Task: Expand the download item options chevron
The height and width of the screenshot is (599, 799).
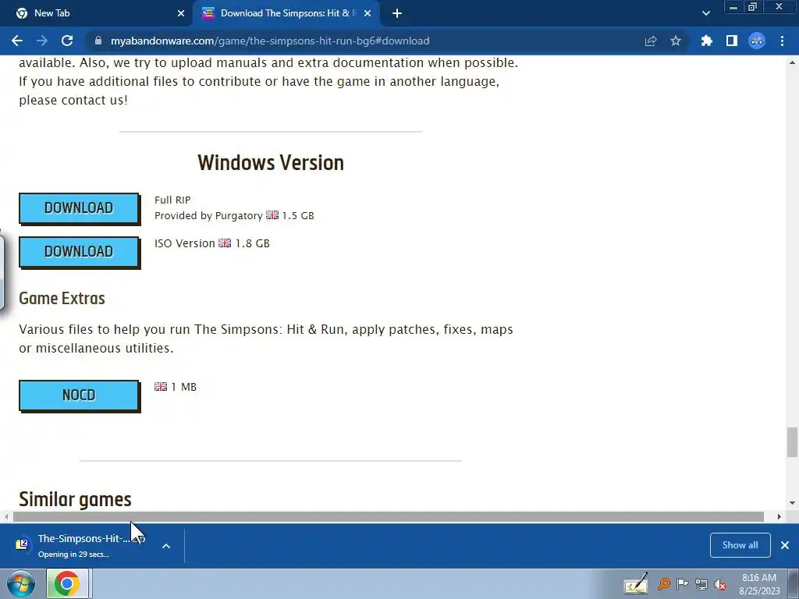Action: [166, 545]
